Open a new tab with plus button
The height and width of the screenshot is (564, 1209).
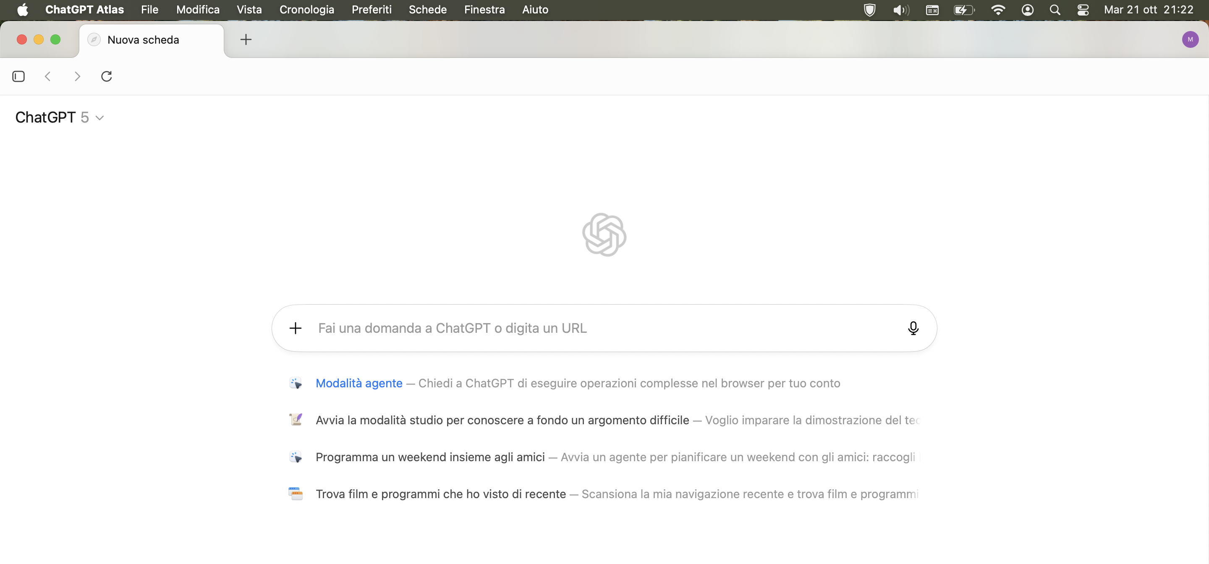246,39
